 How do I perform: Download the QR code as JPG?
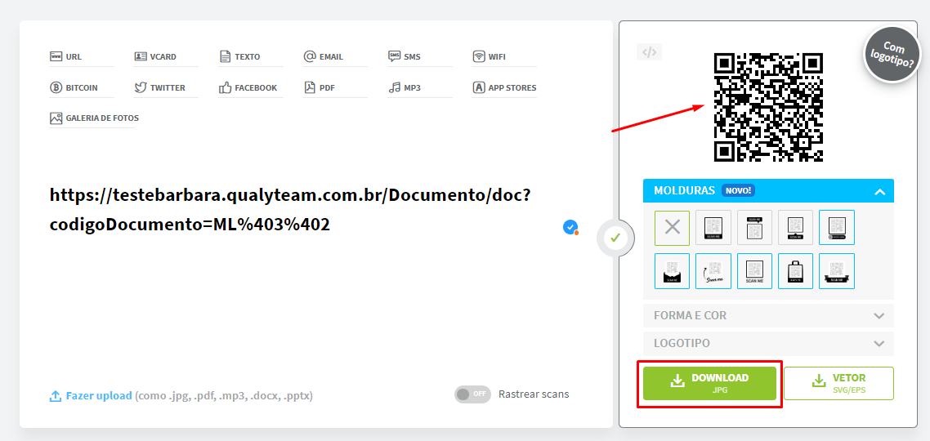point(709,384)
